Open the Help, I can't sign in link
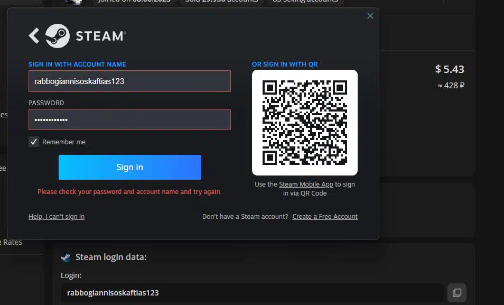This screenshot has height=305, width=504. pyautogui.click(x=57, y=217)
